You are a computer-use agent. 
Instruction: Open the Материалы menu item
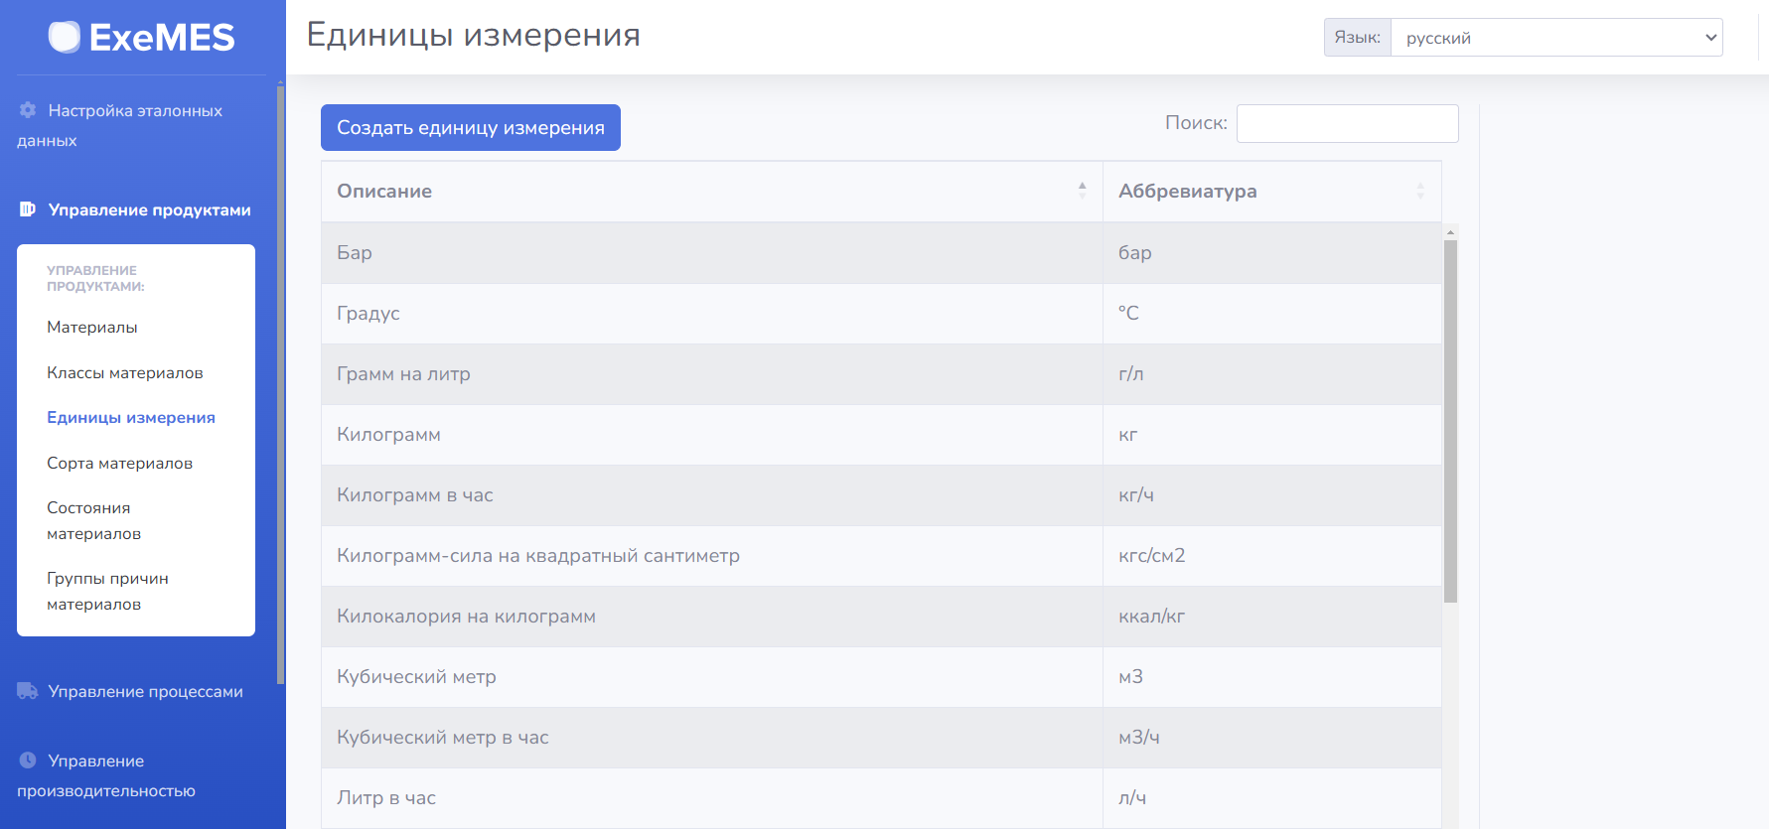[x=92, y=328]
